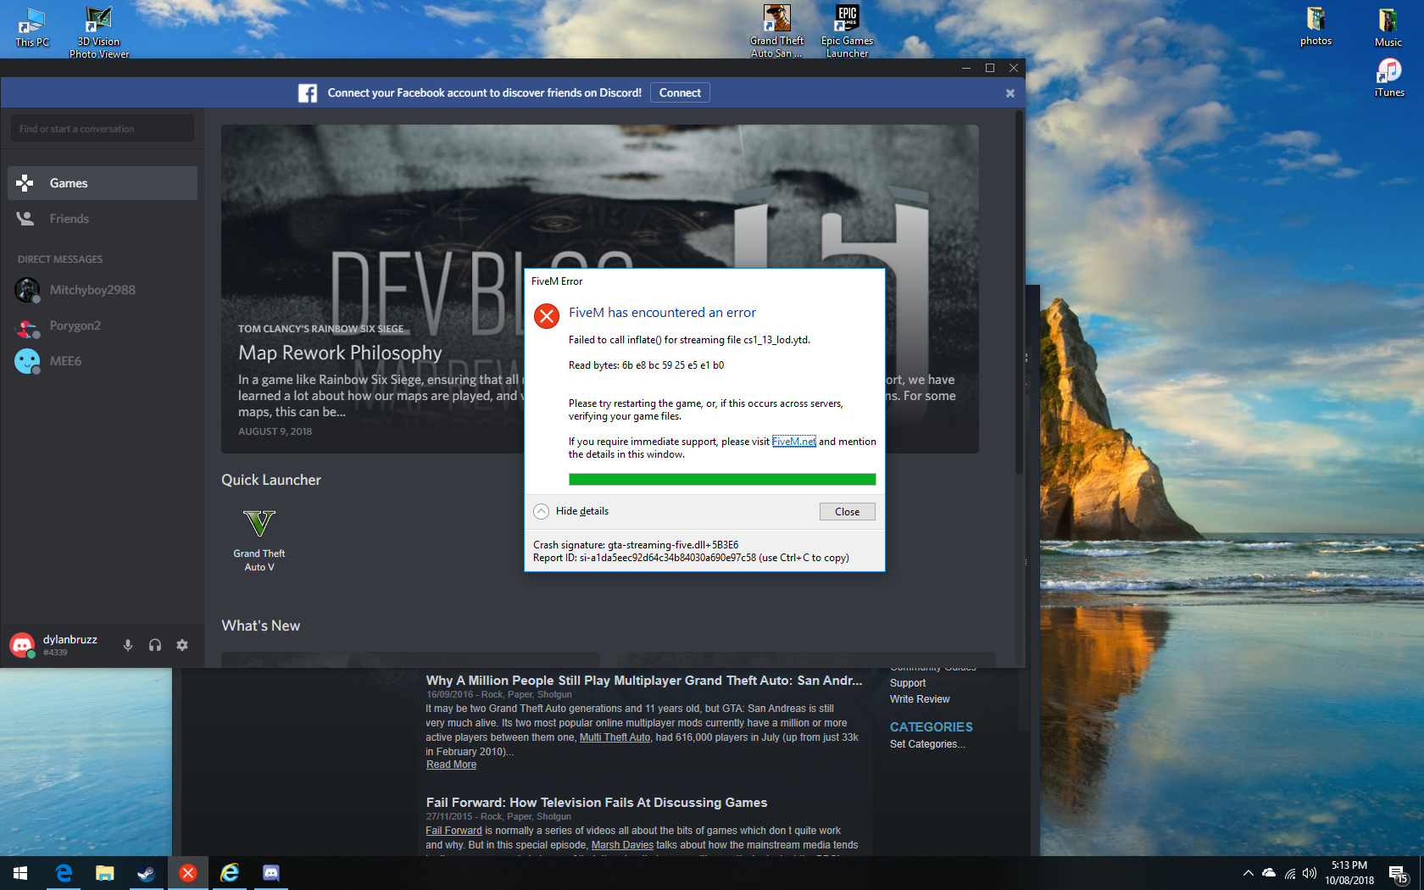Mute microphone in Discord user panel

[x=128, y=645]
